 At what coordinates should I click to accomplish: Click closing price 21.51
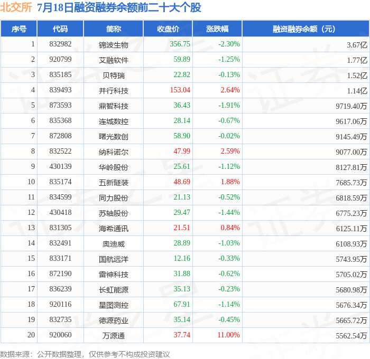[182, 228]
